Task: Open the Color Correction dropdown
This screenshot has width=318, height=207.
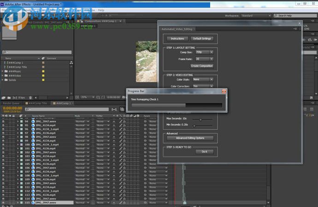Action: [x=203, y=86]
